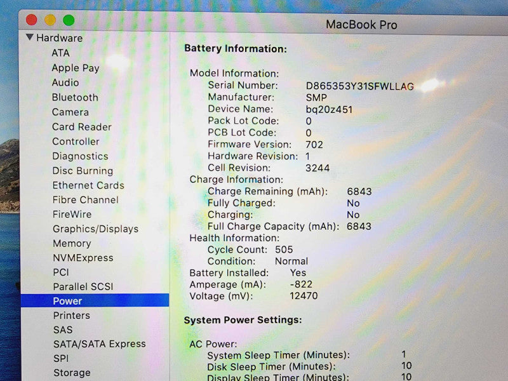This screenshot has height=381, width=508.
Task: Click the System Power Settings heading
Action: coord(243,320)
